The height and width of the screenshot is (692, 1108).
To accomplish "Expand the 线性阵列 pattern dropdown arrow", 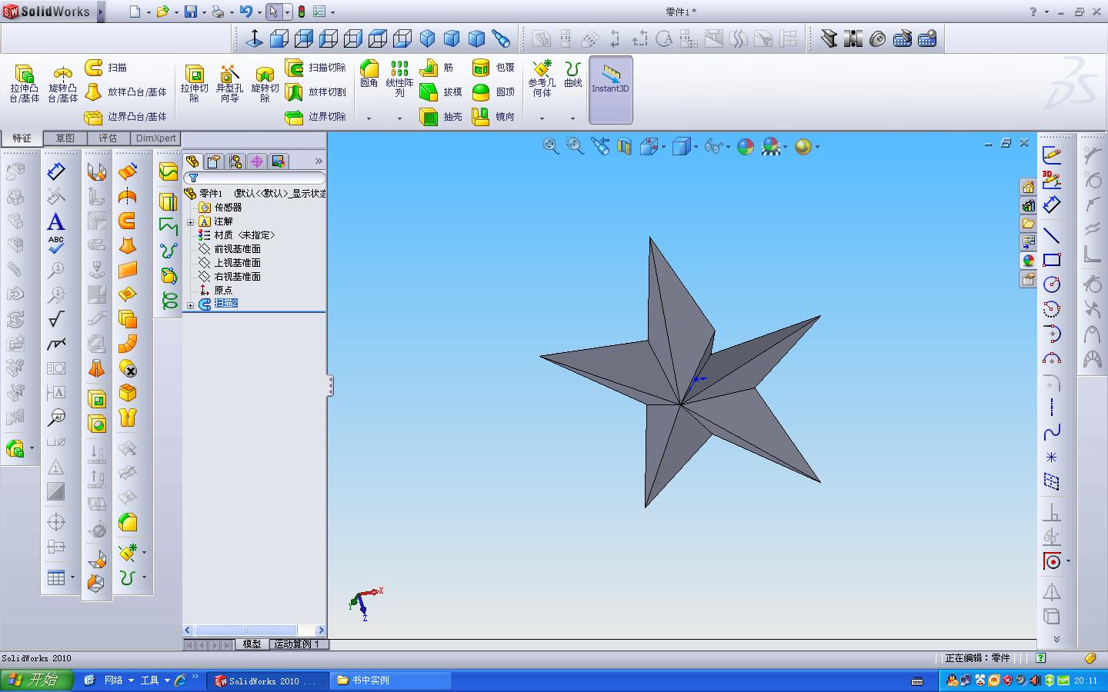I will pyautogui.click(x=399, y=118).
